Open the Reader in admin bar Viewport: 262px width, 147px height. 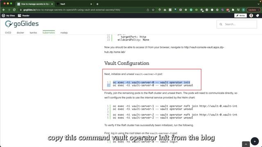coord(24,16)
